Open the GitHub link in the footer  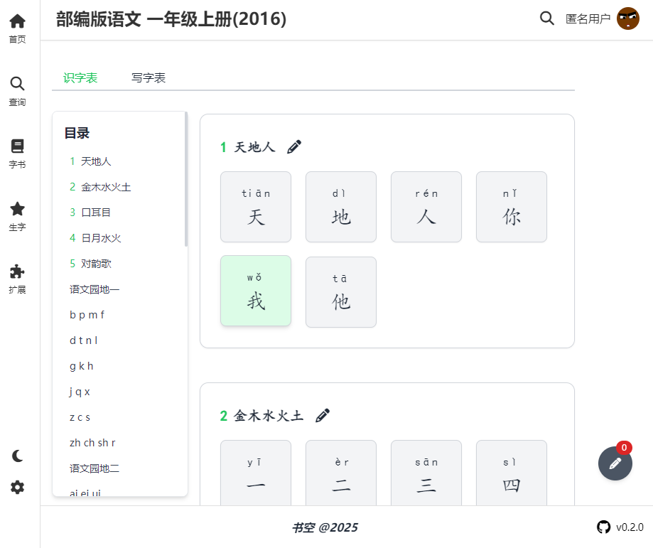point(603,527)
